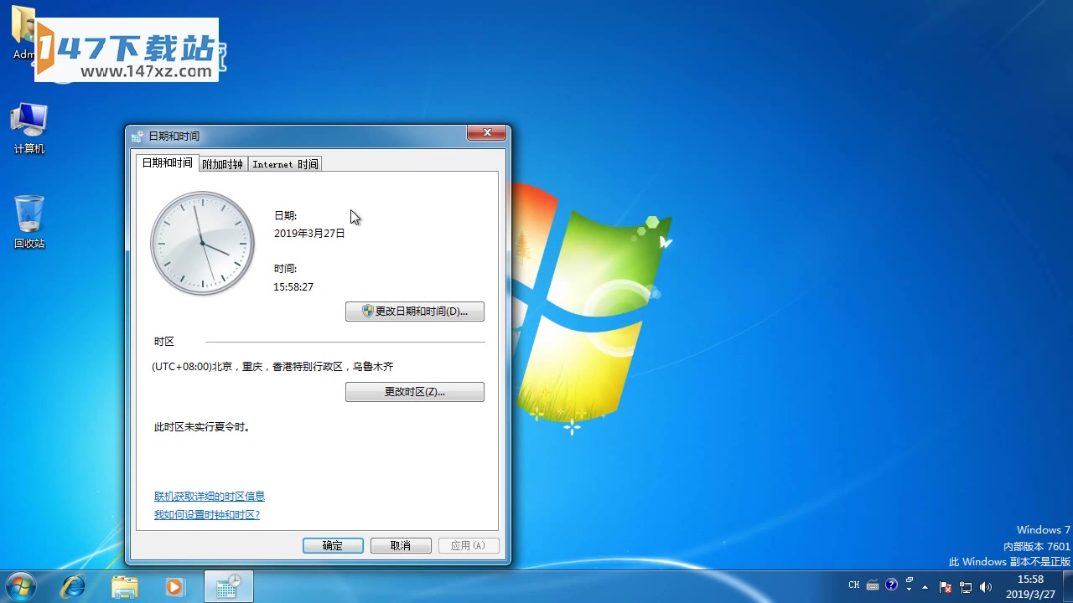Click the date text 2019年3月27日
The image size is (1073, 603).
pos(309,234)
